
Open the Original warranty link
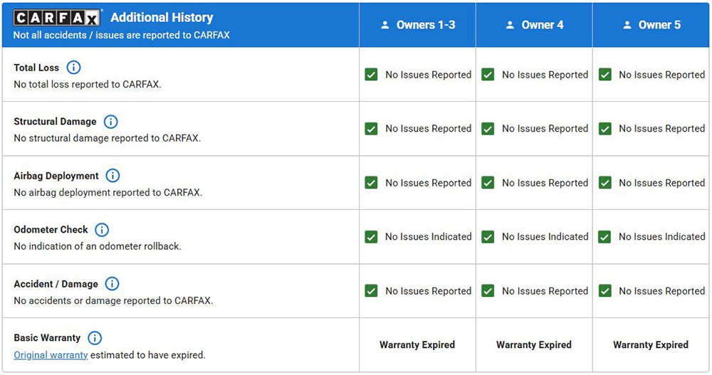click(x=51, y=355)
